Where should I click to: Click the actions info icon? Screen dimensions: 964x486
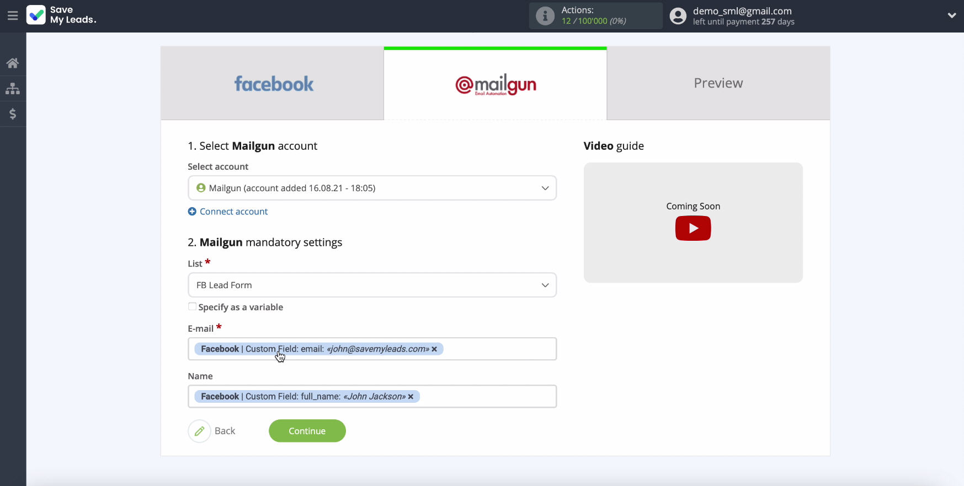[545, 15]
